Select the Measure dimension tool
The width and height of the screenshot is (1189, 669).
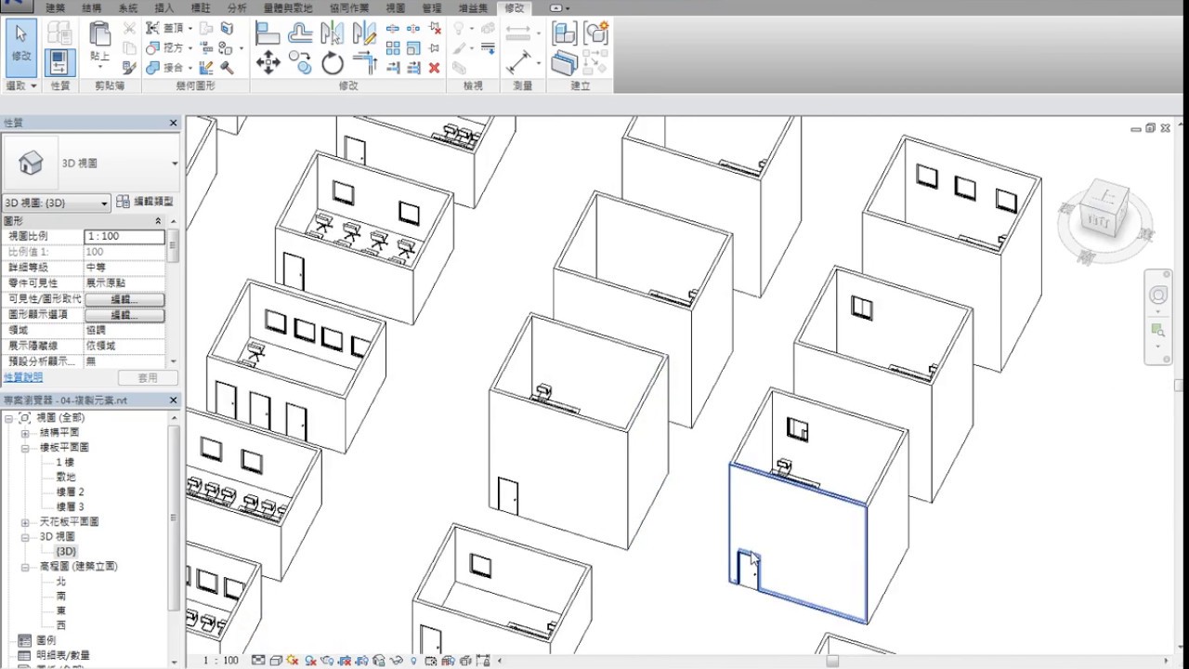[519, 62]
